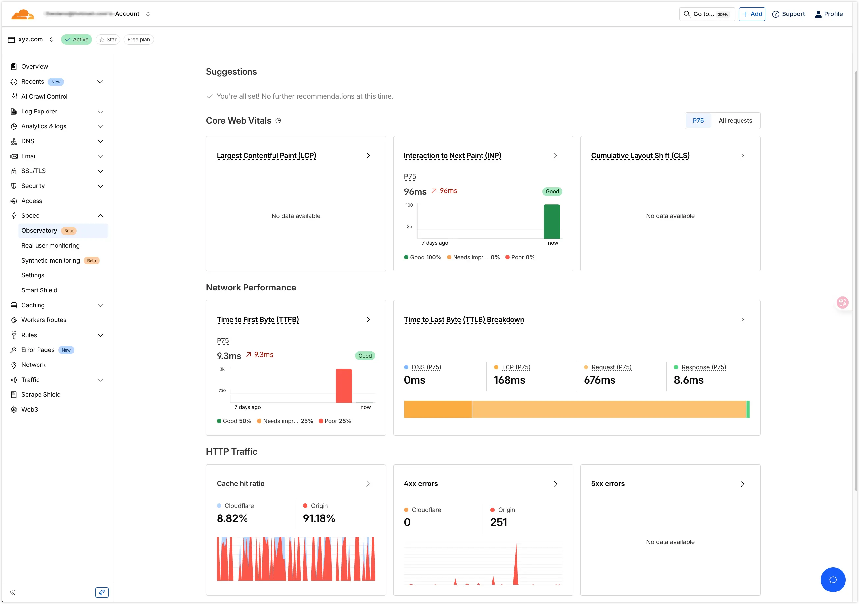Click the megaphone announcements icon
Image resolution: width=859 pixels, height=604 pixels.
102,592
